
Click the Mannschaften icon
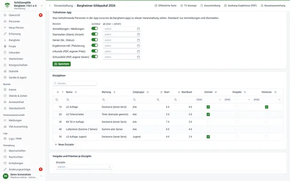tap(5, 151)
